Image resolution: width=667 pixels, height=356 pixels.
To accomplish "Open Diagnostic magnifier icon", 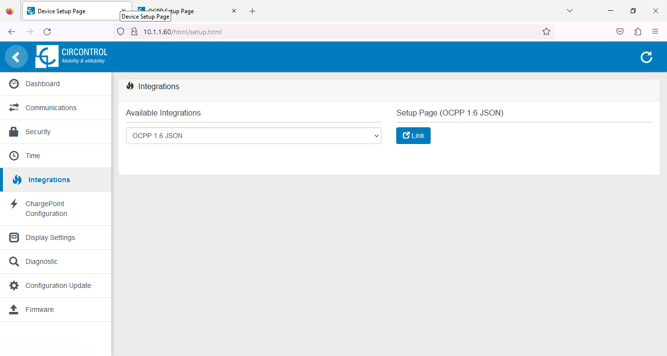I will [x=14, y=261].
